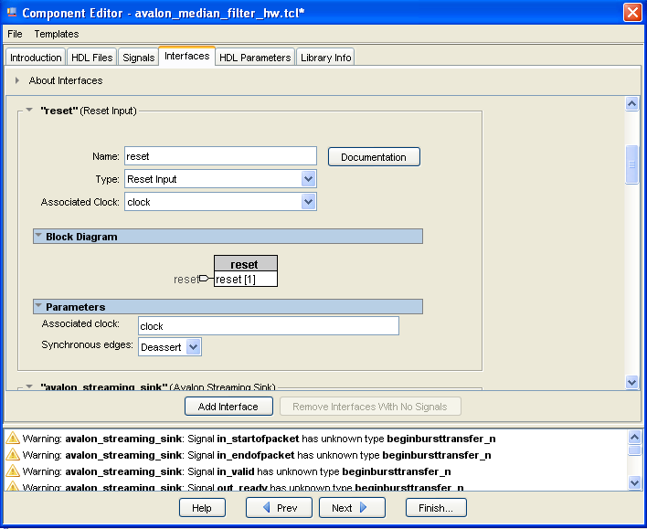Screen dimensions: 647x529
Task: Switch to the Introduction tab
Action: (36, 58)
